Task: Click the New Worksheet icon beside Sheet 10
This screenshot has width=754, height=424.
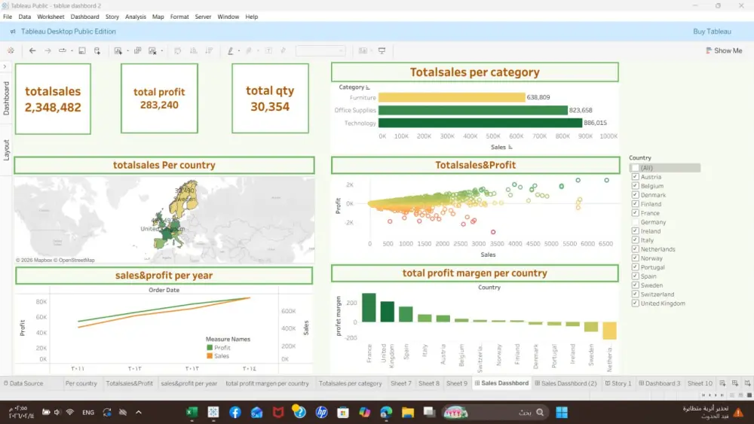Action: pos(722,383)
